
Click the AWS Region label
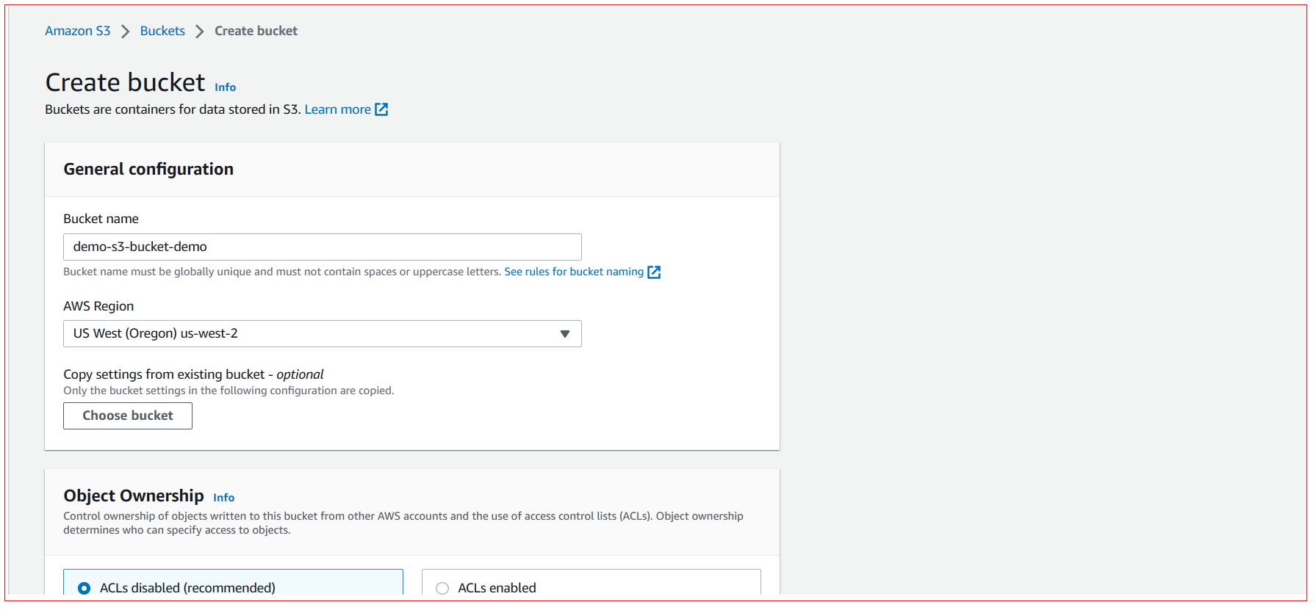click(98, 306)
